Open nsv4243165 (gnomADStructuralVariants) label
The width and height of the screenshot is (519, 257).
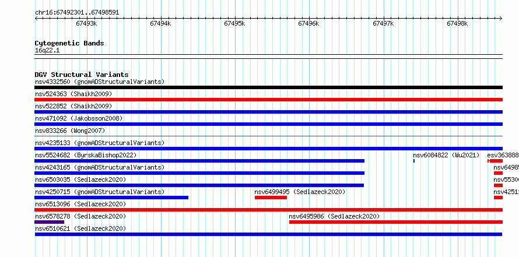click(100, 167)
